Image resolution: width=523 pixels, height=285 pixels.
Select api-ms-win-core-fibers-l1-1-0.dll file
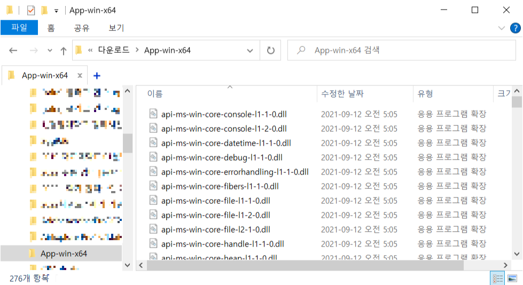coord(220,186)
